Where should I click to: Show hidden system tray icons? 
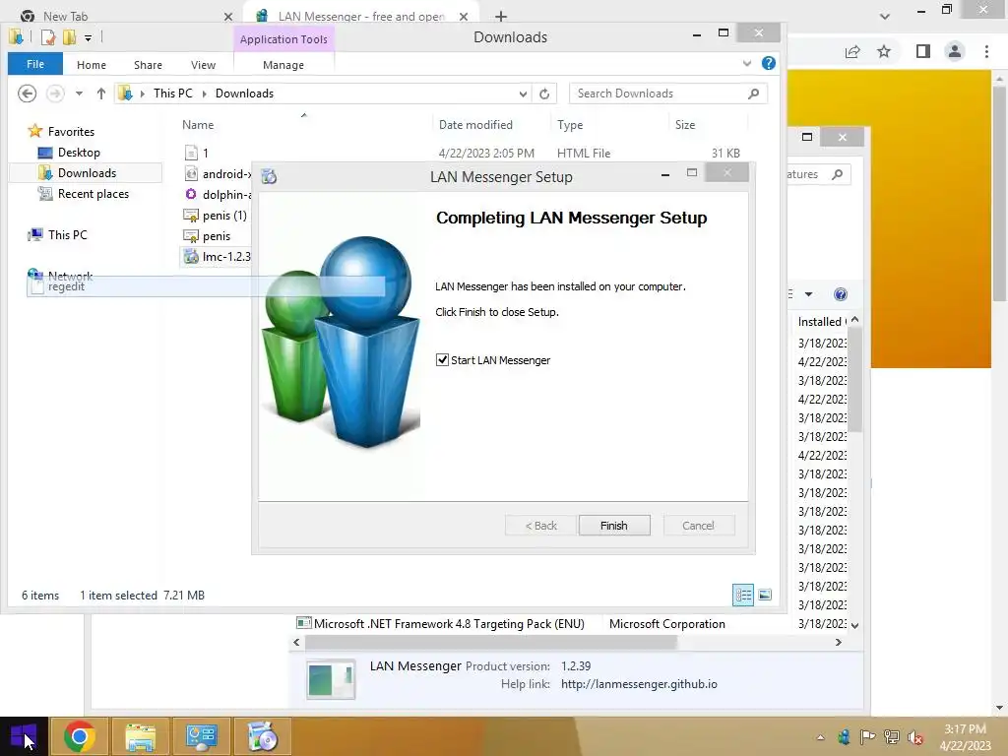(820, 737)
